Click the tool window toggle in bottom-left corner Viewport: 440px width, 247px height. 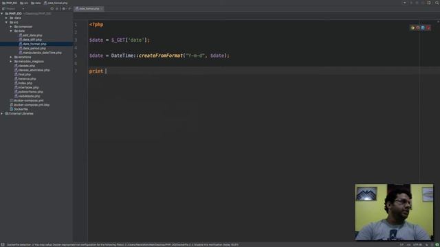(3, 245)
